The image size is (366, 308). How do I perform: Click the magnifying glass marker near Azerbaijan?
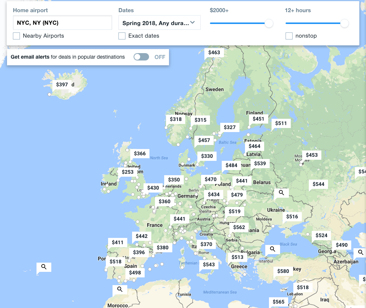[x=360, y=253]
